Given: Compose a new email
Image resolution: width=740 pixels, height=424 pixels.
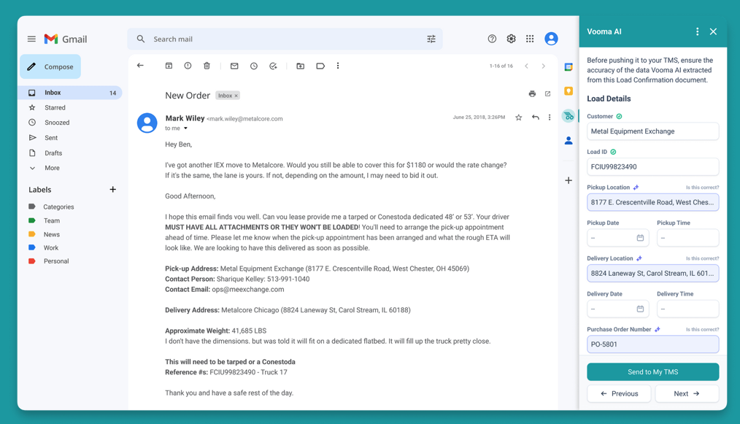Looking at the screenshot, I should tap(50, 66).
